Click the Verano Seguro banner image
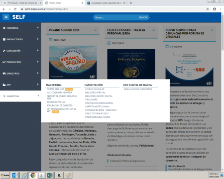This screenshot has width=224, height=179. tap(73, 62)
